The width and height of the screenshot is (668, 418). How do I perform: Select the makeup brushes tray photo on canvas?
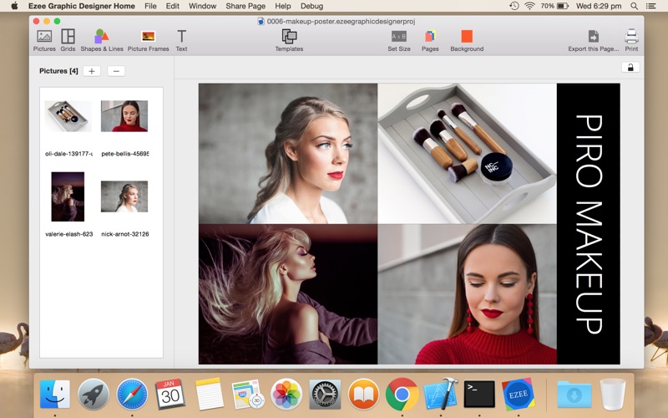(x=467, y=154)
